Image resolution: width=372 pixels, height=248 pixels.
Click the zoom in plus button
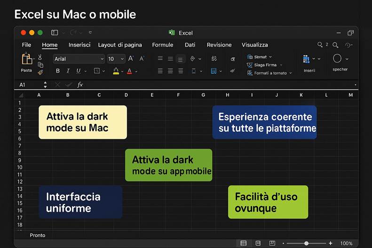(331, 243)
